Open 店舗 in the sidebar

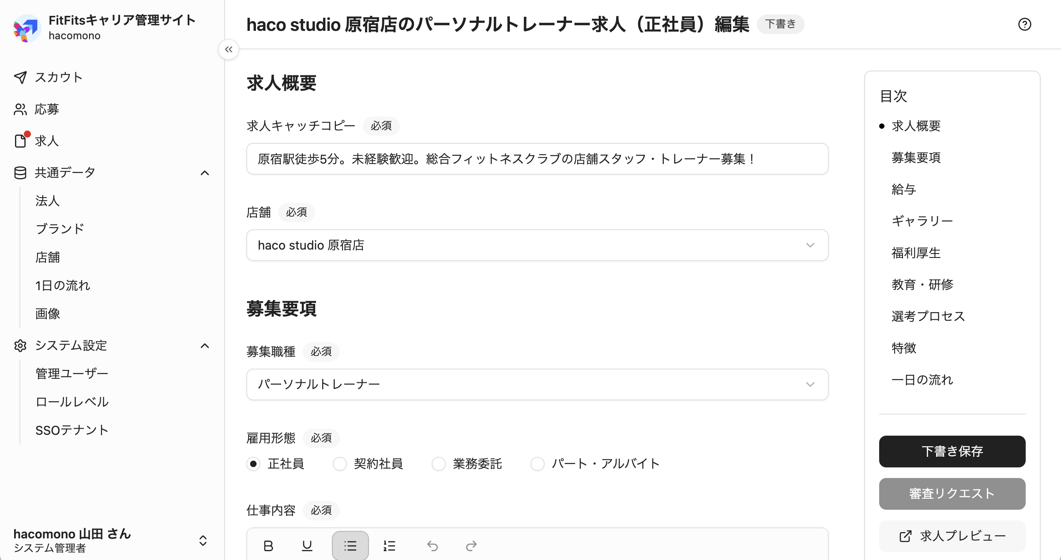[x=48, y=258]
